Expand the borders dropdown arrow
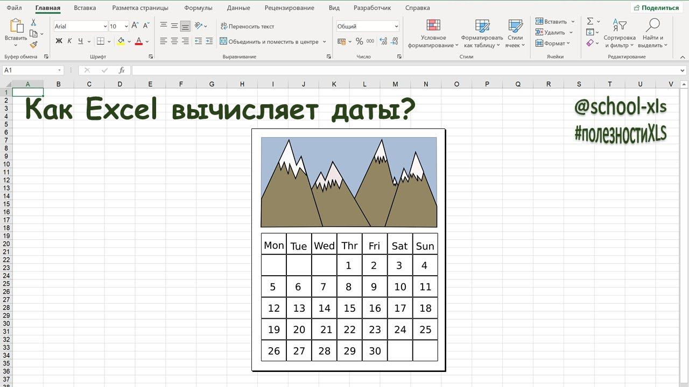 point(109,41)
